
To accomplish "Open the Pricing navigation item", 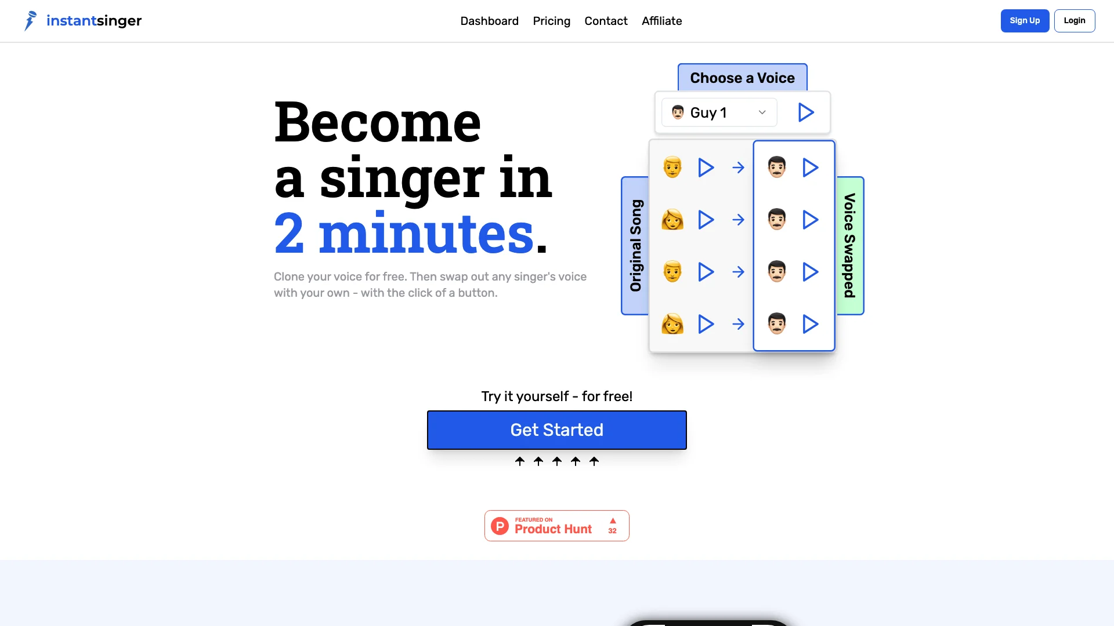I will tap(552, 21).
